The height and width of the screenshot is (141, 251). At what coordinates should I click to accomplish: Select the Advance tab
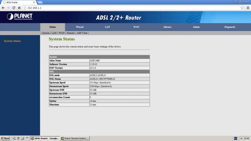point(167,27)
